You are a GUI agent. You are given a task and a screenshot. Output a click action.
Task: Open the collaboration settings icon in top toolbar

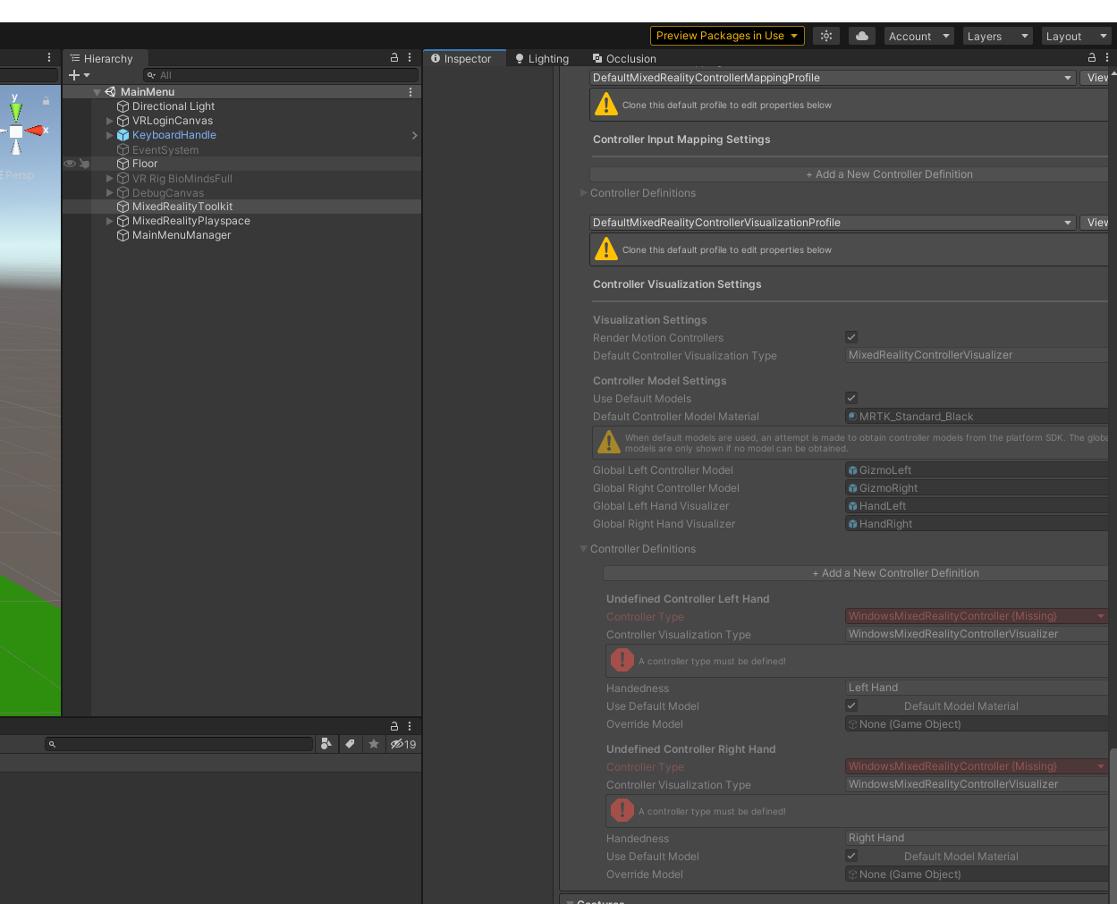(826, 36)
